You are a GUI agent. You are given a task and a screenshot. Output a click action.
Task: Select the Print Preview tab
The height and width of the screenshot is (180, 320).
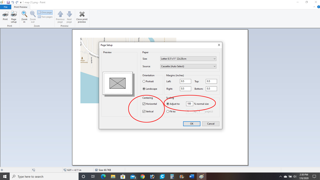pos(20,7)
